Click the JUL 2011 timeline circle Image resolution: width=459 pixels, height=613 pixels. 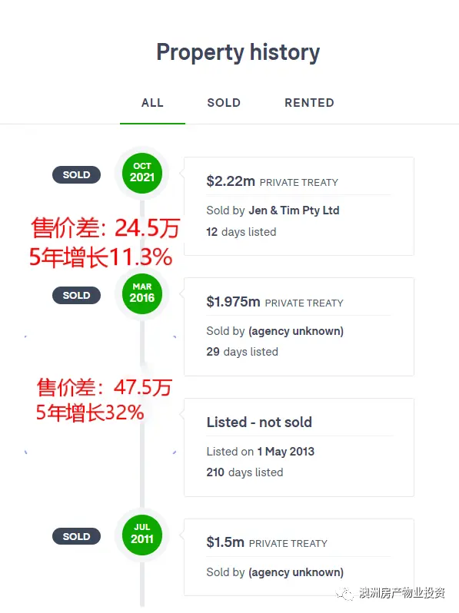click(142, 535)
